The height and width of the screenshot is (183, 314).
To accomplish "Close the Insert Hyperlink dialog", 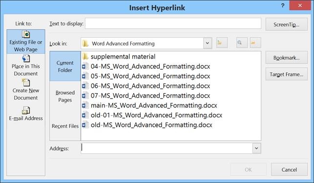I will [x=300, y=5].
